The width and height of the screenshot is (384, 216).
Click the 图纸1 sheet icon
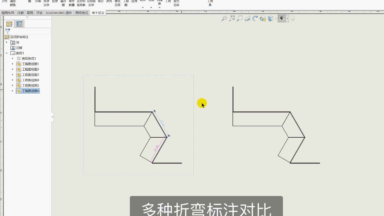tap(13, 53)
